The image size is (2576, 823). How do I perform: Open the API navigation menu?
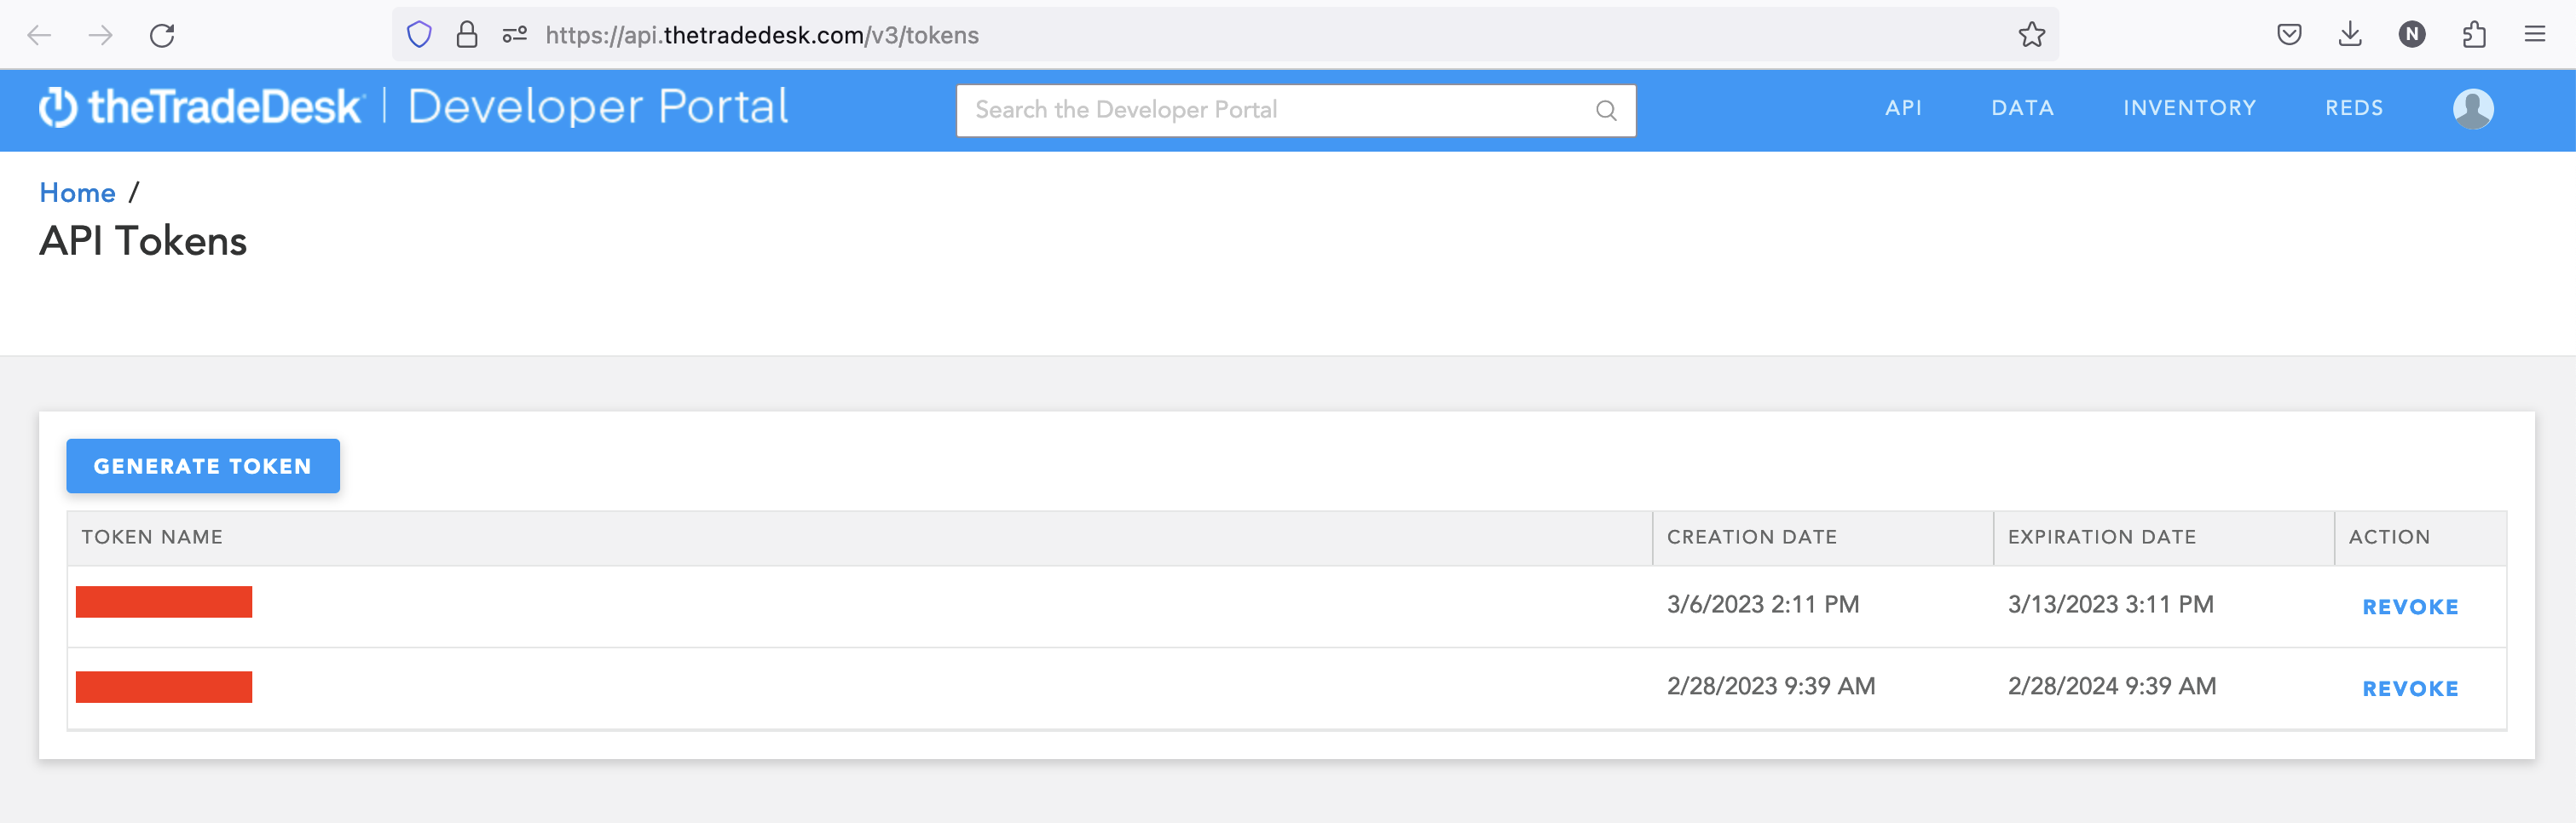(1903, 108)
